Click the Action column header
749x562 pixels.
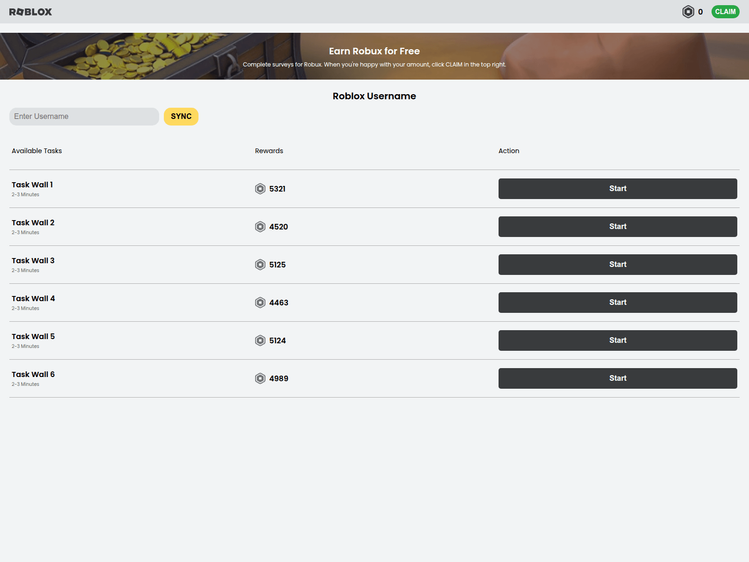click(509, 151)
